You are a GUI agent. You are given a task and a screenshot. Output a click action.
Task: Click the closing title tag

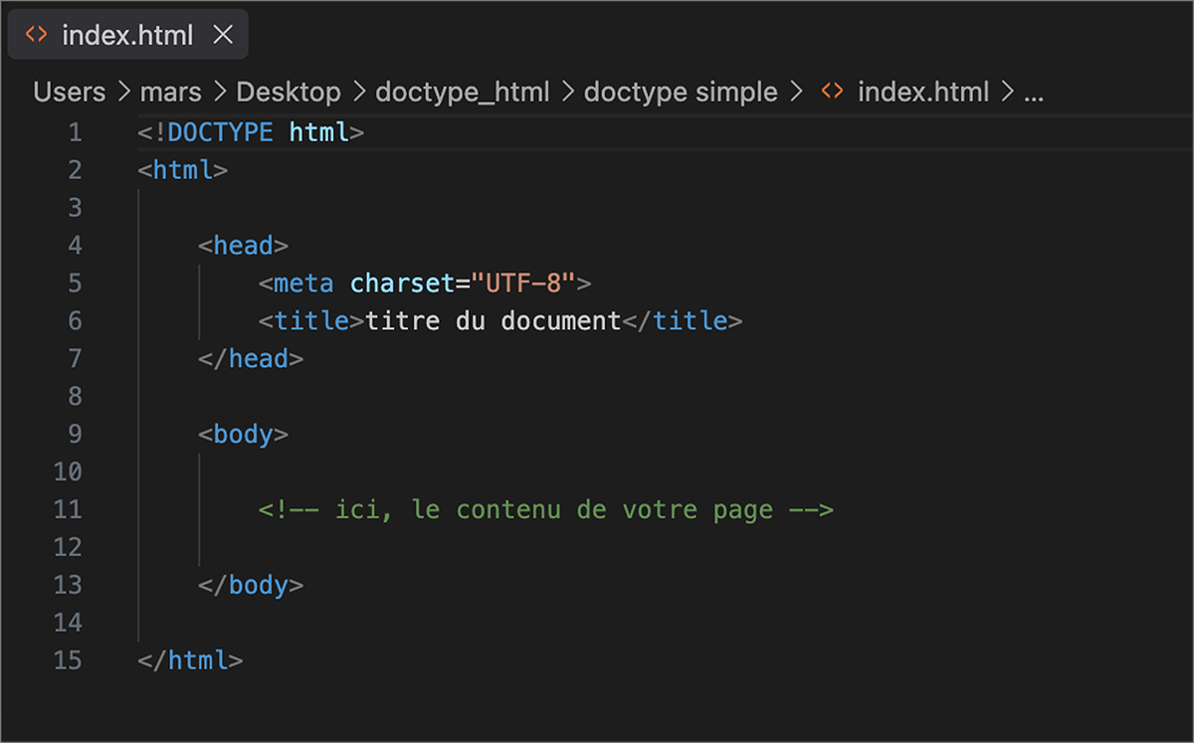point(682,321)
